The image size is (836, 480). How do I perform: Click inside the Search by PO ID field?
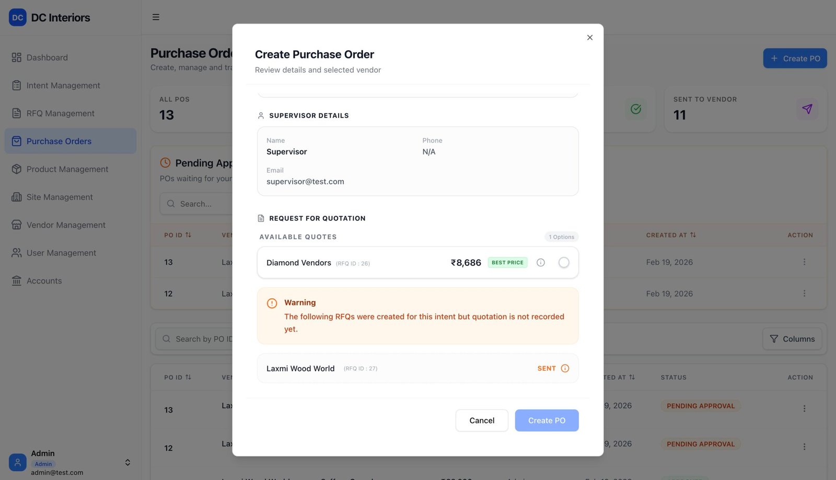click(x=209, y=338)
